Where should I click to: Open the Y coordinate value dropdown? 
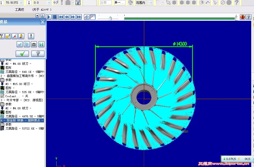pyautogui.click(x=21, y=3)
